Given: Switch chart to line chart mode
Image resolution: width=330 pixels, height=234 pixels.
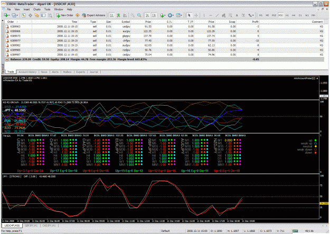Looking at the screenshot, I should point(125,15).
